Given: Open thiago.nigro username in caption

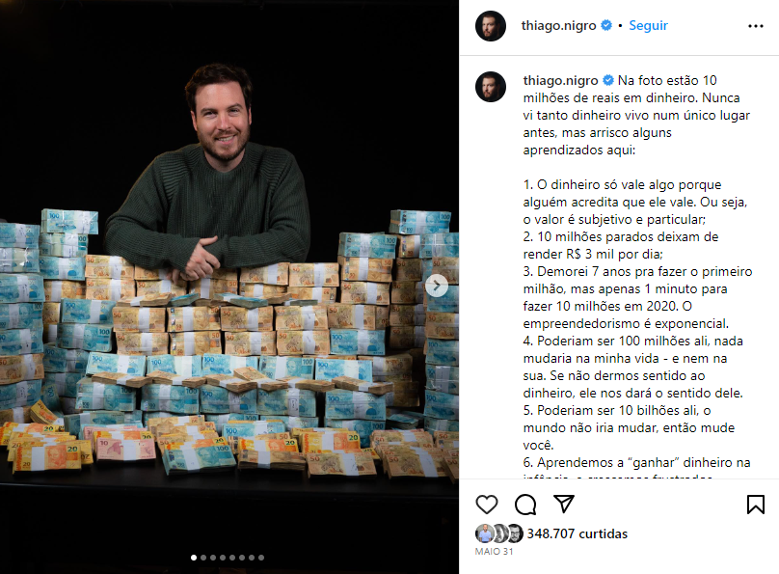Looking at the screenshot, I should [560, 80].
